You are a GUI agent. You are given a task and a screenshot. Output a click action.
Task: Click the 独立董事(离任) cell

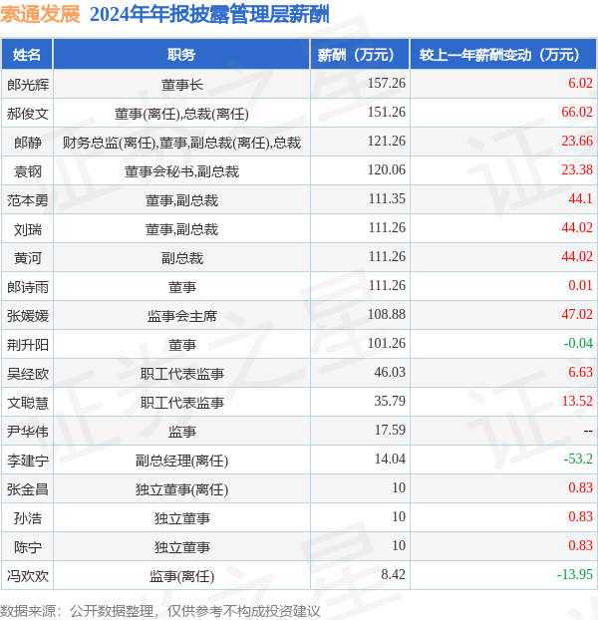click(181, 489)
